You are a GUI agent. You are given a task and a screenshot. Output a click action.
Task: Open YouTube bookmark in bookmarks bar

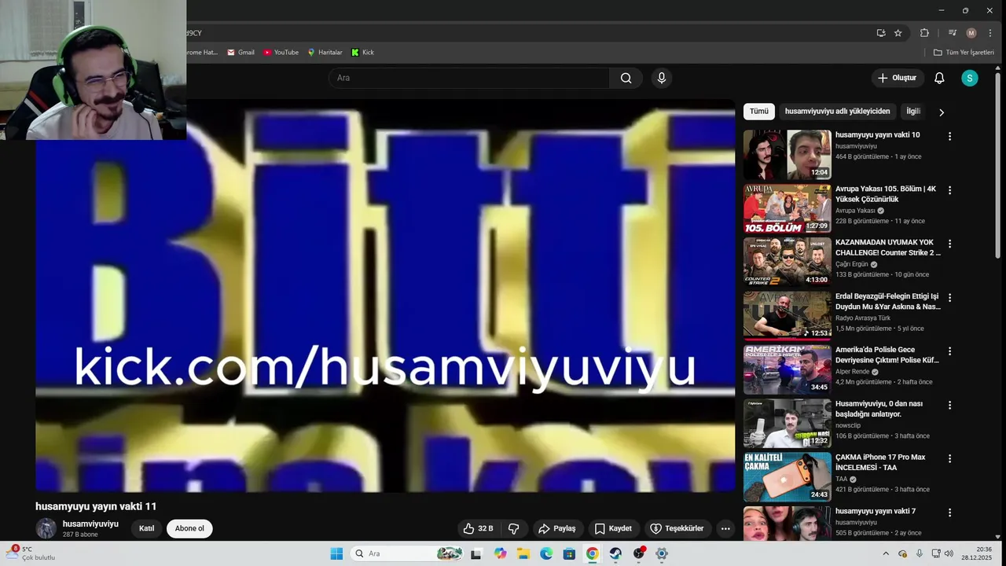281,53
